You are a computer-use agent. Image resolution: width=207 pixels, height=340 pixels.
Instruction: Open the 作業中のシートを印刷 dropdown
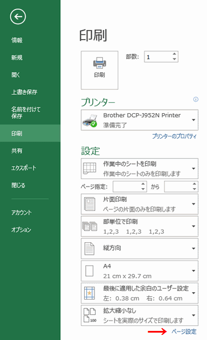click(x=139, y=168)
